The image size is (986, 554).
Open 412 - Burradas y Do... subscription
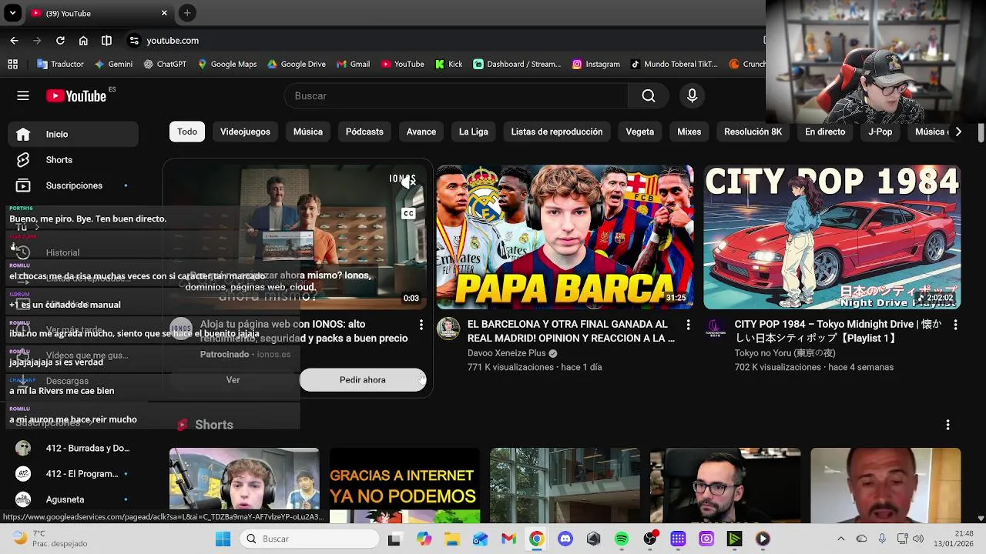(x=73, y=448)
